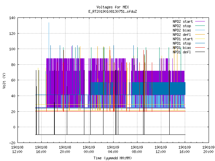Click the NPD2 start purple legend line
215x161 pixels.
[200, 21]
